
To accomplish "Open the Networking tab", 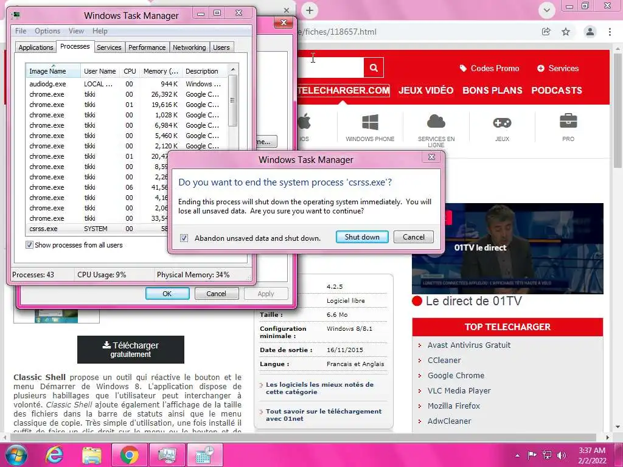I will tap(189, 47).
